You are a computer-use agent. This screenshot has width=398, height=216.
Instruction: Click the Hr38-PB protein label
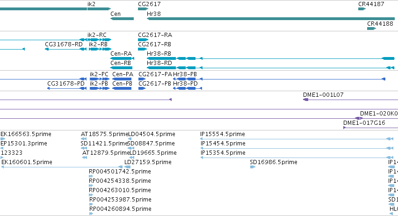(185, 74)
